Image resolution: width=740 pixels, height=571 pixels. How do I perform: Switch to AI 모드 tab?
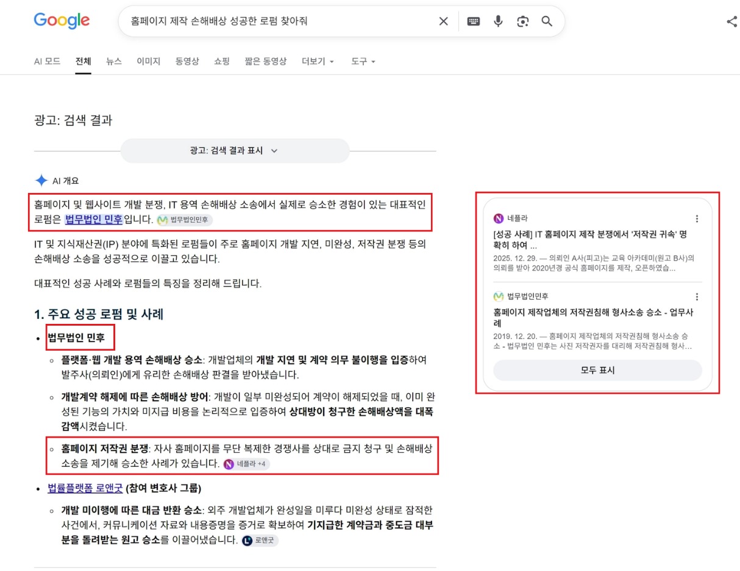click(x=47, y=61)
